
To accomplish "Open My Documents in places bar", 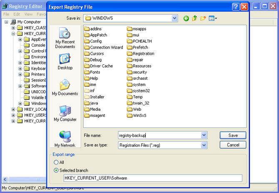I will pyautogui.click(x=65, y=88).
